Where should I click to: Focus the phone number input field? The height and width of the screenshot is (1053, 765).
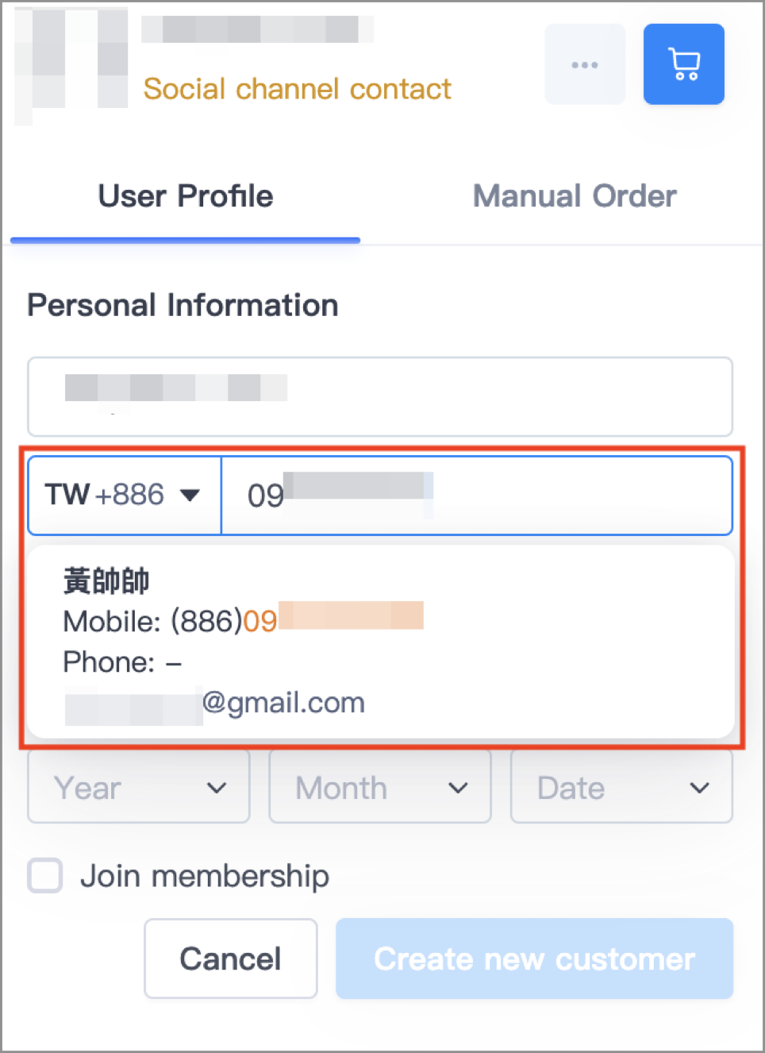(x=477, y=495)
